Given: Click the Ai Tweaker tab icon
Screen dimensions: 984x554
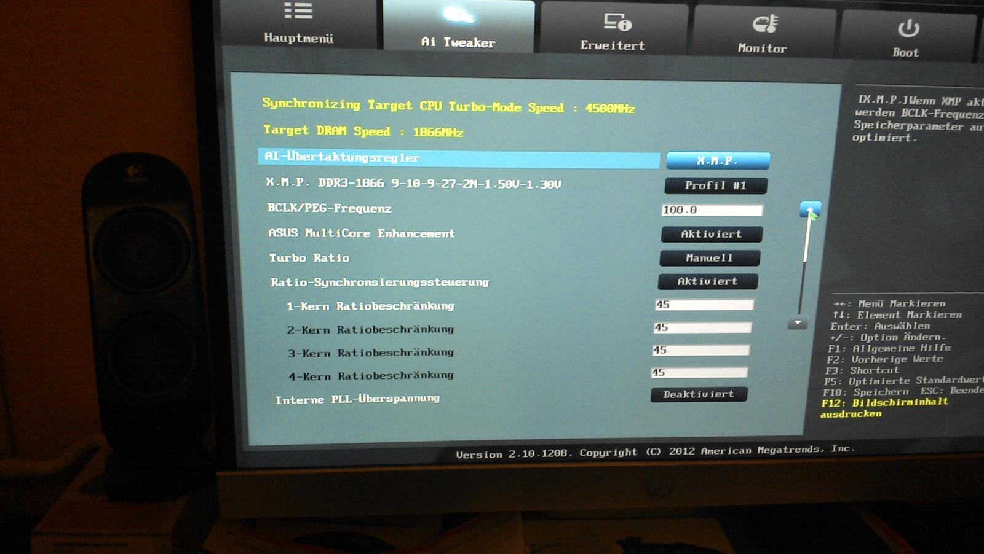Looking at the screenshot, I should [x=459, y=15].
